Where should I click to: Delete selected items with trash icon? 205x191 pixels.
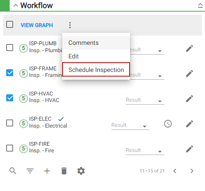point(64,171)
